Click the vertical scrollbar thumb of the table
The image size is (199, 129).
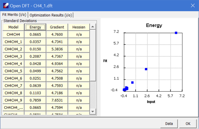(x=93, y=55)
